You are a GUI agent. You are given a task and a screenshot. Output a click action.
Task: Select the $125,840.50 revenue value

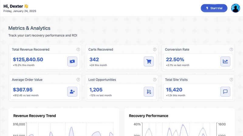point(28,60)
